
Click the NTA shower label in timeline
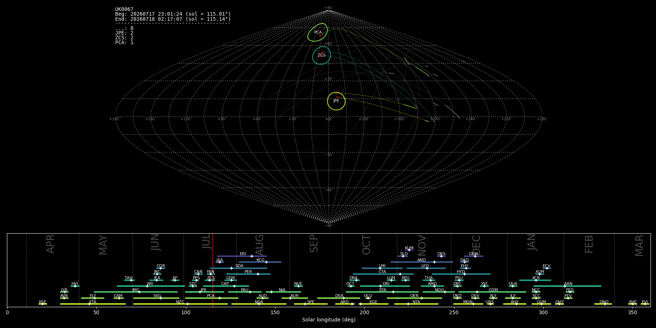(x=416, y=302)
